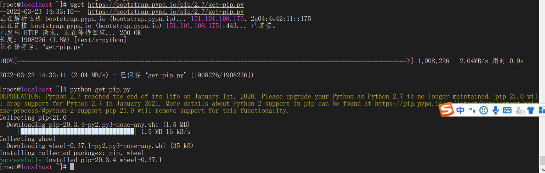Screen dimensions: 545x173
Task: Open the skin shirt icon
Action: coord(530,111)
